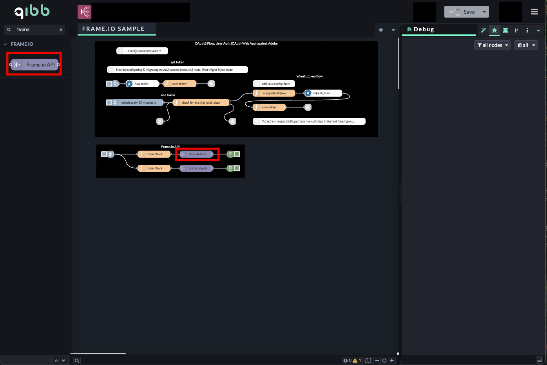Open the hamburger main menu

point(534,11)
